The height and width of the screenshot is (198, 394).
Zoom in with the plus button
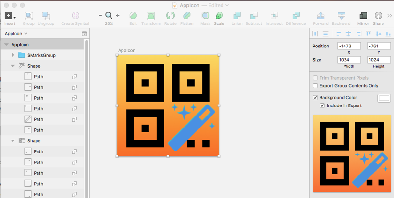point(118,15)
